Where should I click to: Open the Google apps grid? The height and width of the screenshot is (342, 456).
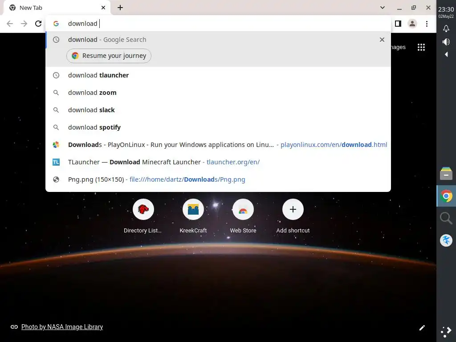tap(421, 47)
